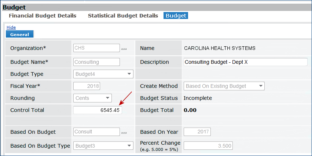312x156 pixels.
Task: Open Organization lookup ellipsis icon
Action: (x=124, y=48)
